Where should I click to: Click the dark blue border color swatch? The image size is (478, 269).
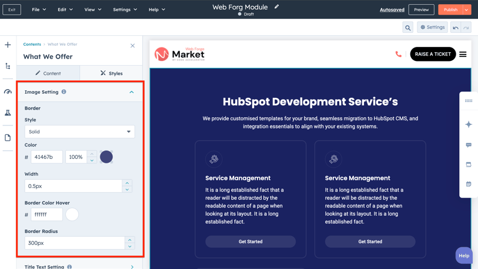[106, 157]
